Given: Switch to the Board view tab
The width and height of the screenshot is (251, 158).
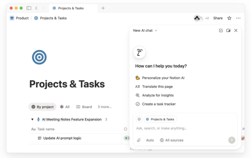Looking at the screenshot, I should coord(84,107).
